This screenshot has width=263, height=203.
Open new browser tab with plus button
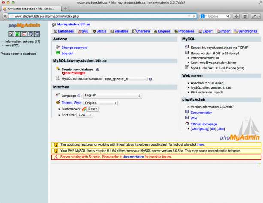(65, 9)
